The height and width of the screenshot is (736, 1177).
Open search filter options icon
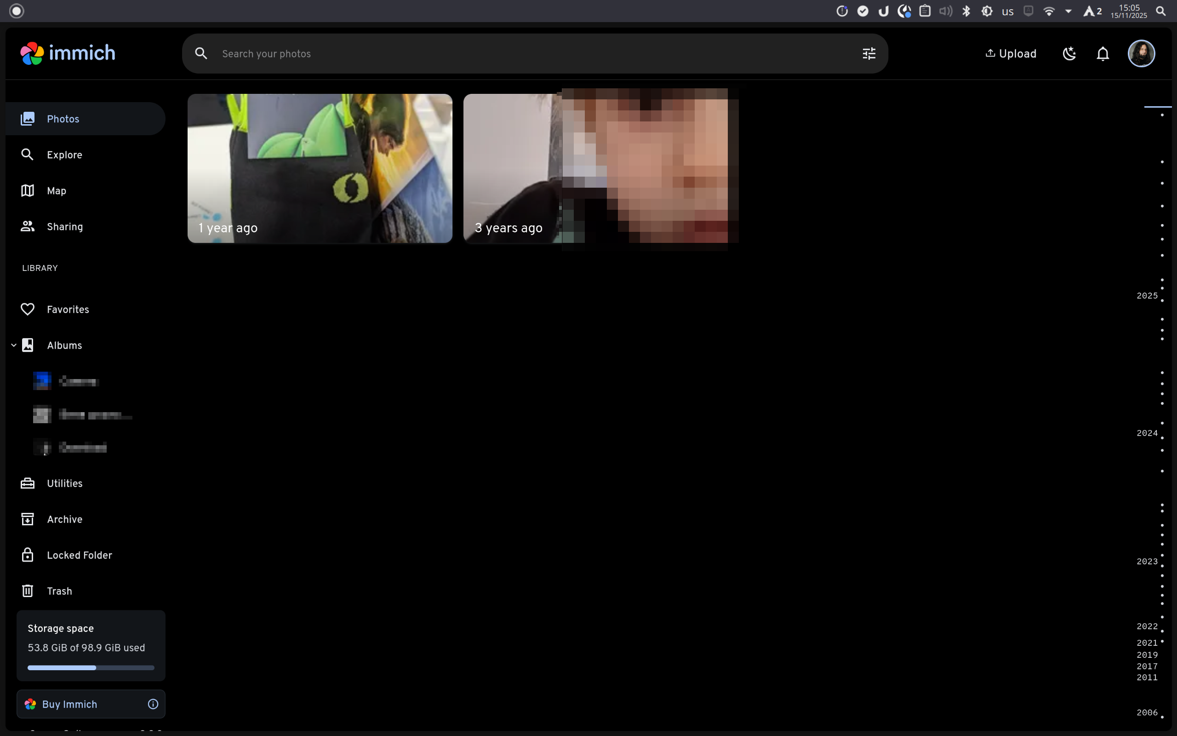click(x=868, y=53)
